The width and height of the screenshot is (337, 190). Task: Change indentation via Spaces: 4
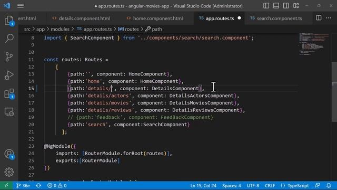232,185
